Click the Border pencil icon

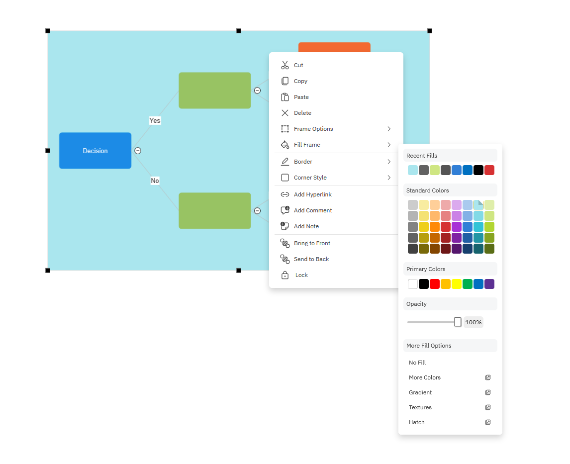click(x=285, y=162)
